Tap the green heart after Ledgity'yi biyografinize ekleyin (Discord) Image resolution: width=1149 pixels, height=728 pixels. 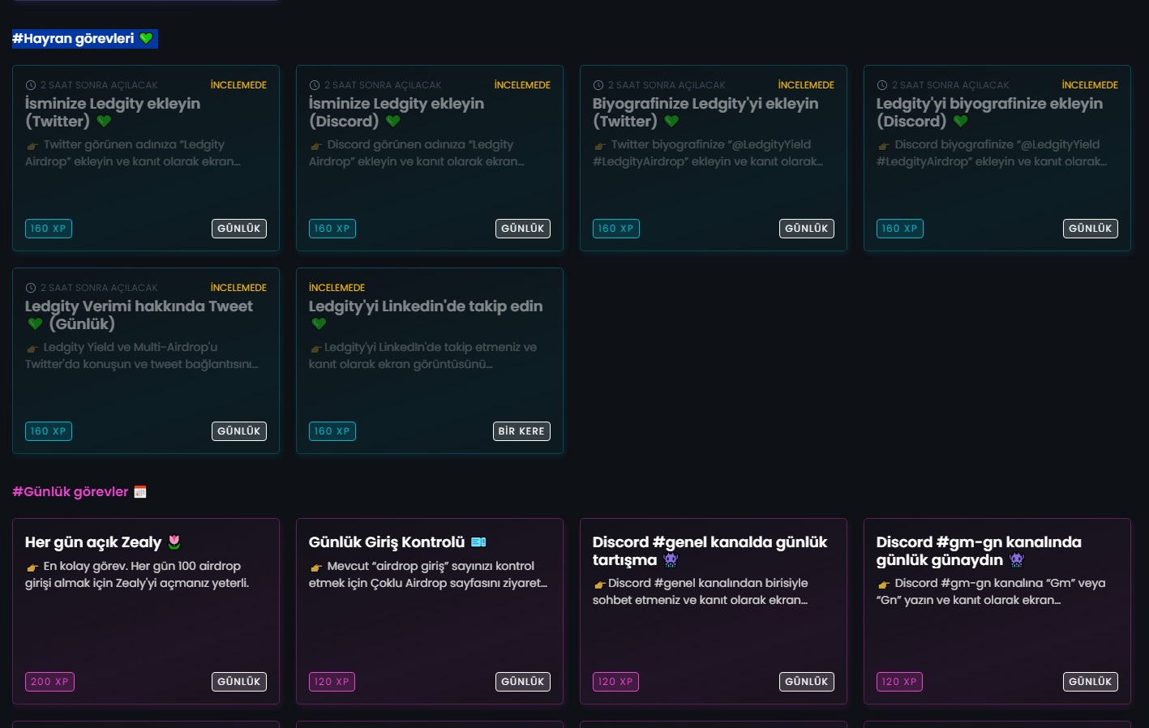pyautogui.click(x=961, y=122)
